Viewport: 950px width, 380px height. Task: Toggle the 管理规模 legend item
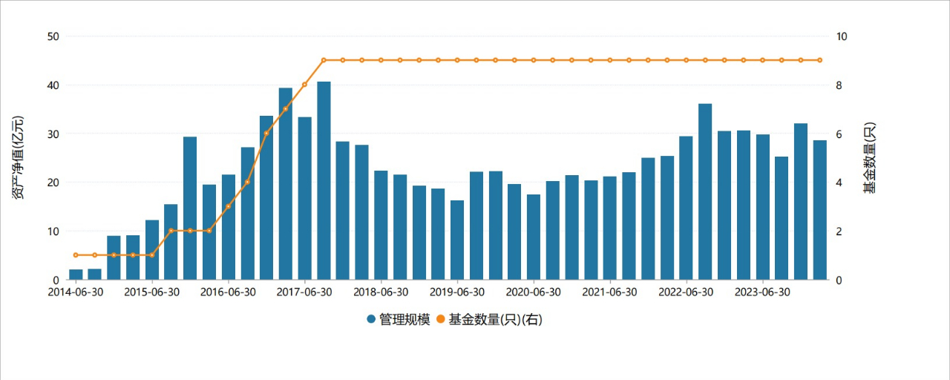click(399, 319)
